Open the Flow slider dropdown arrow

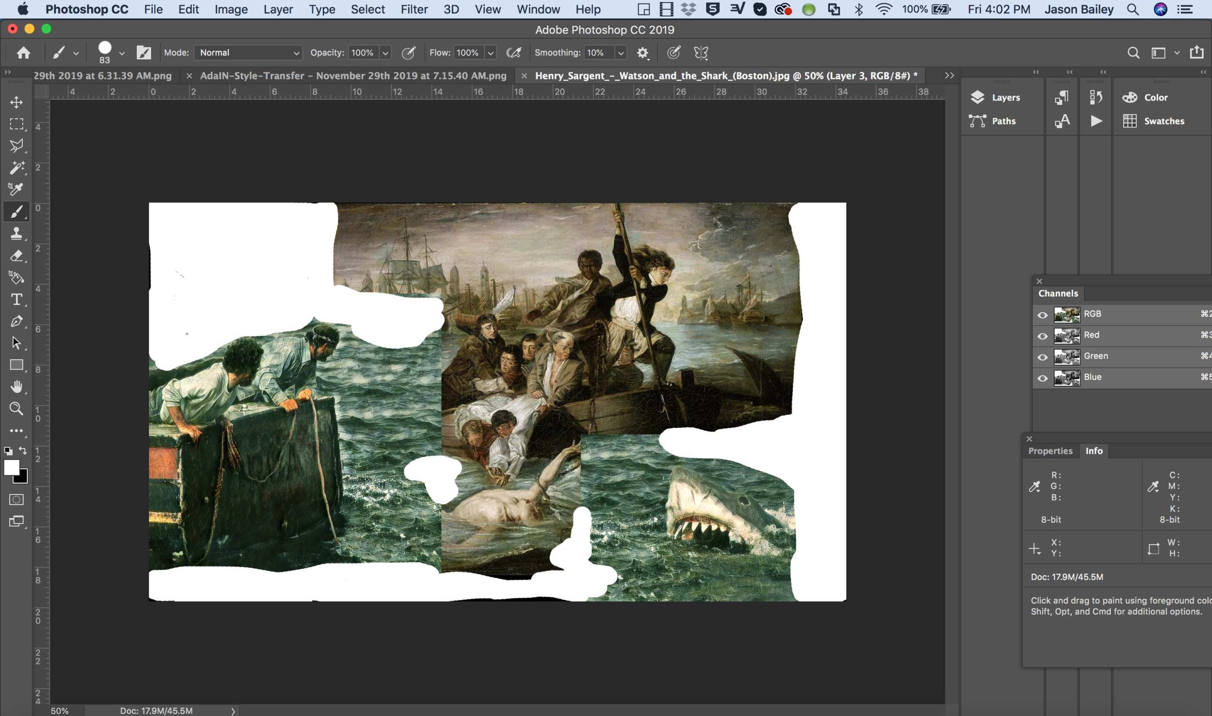[491, 53]
